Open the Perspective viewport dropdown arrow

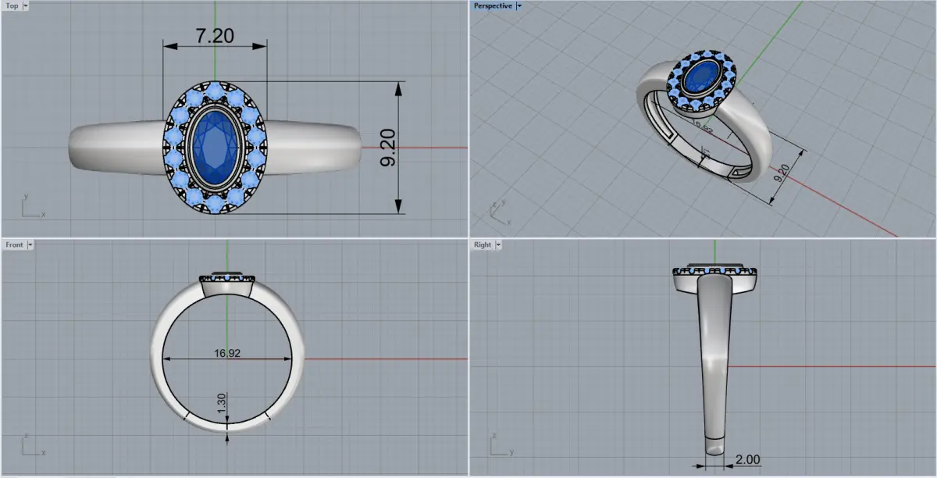point(519,5)
